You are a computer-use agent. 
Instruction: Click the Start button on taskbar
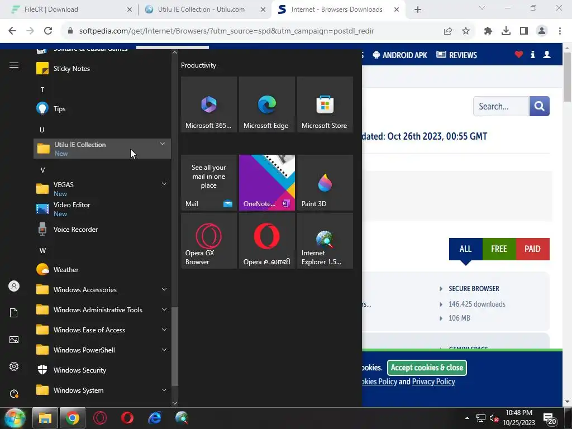(x=15, y=418)
